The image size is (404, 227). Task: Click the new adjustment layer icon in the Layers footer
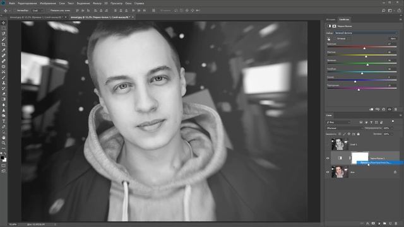(379, 223)
